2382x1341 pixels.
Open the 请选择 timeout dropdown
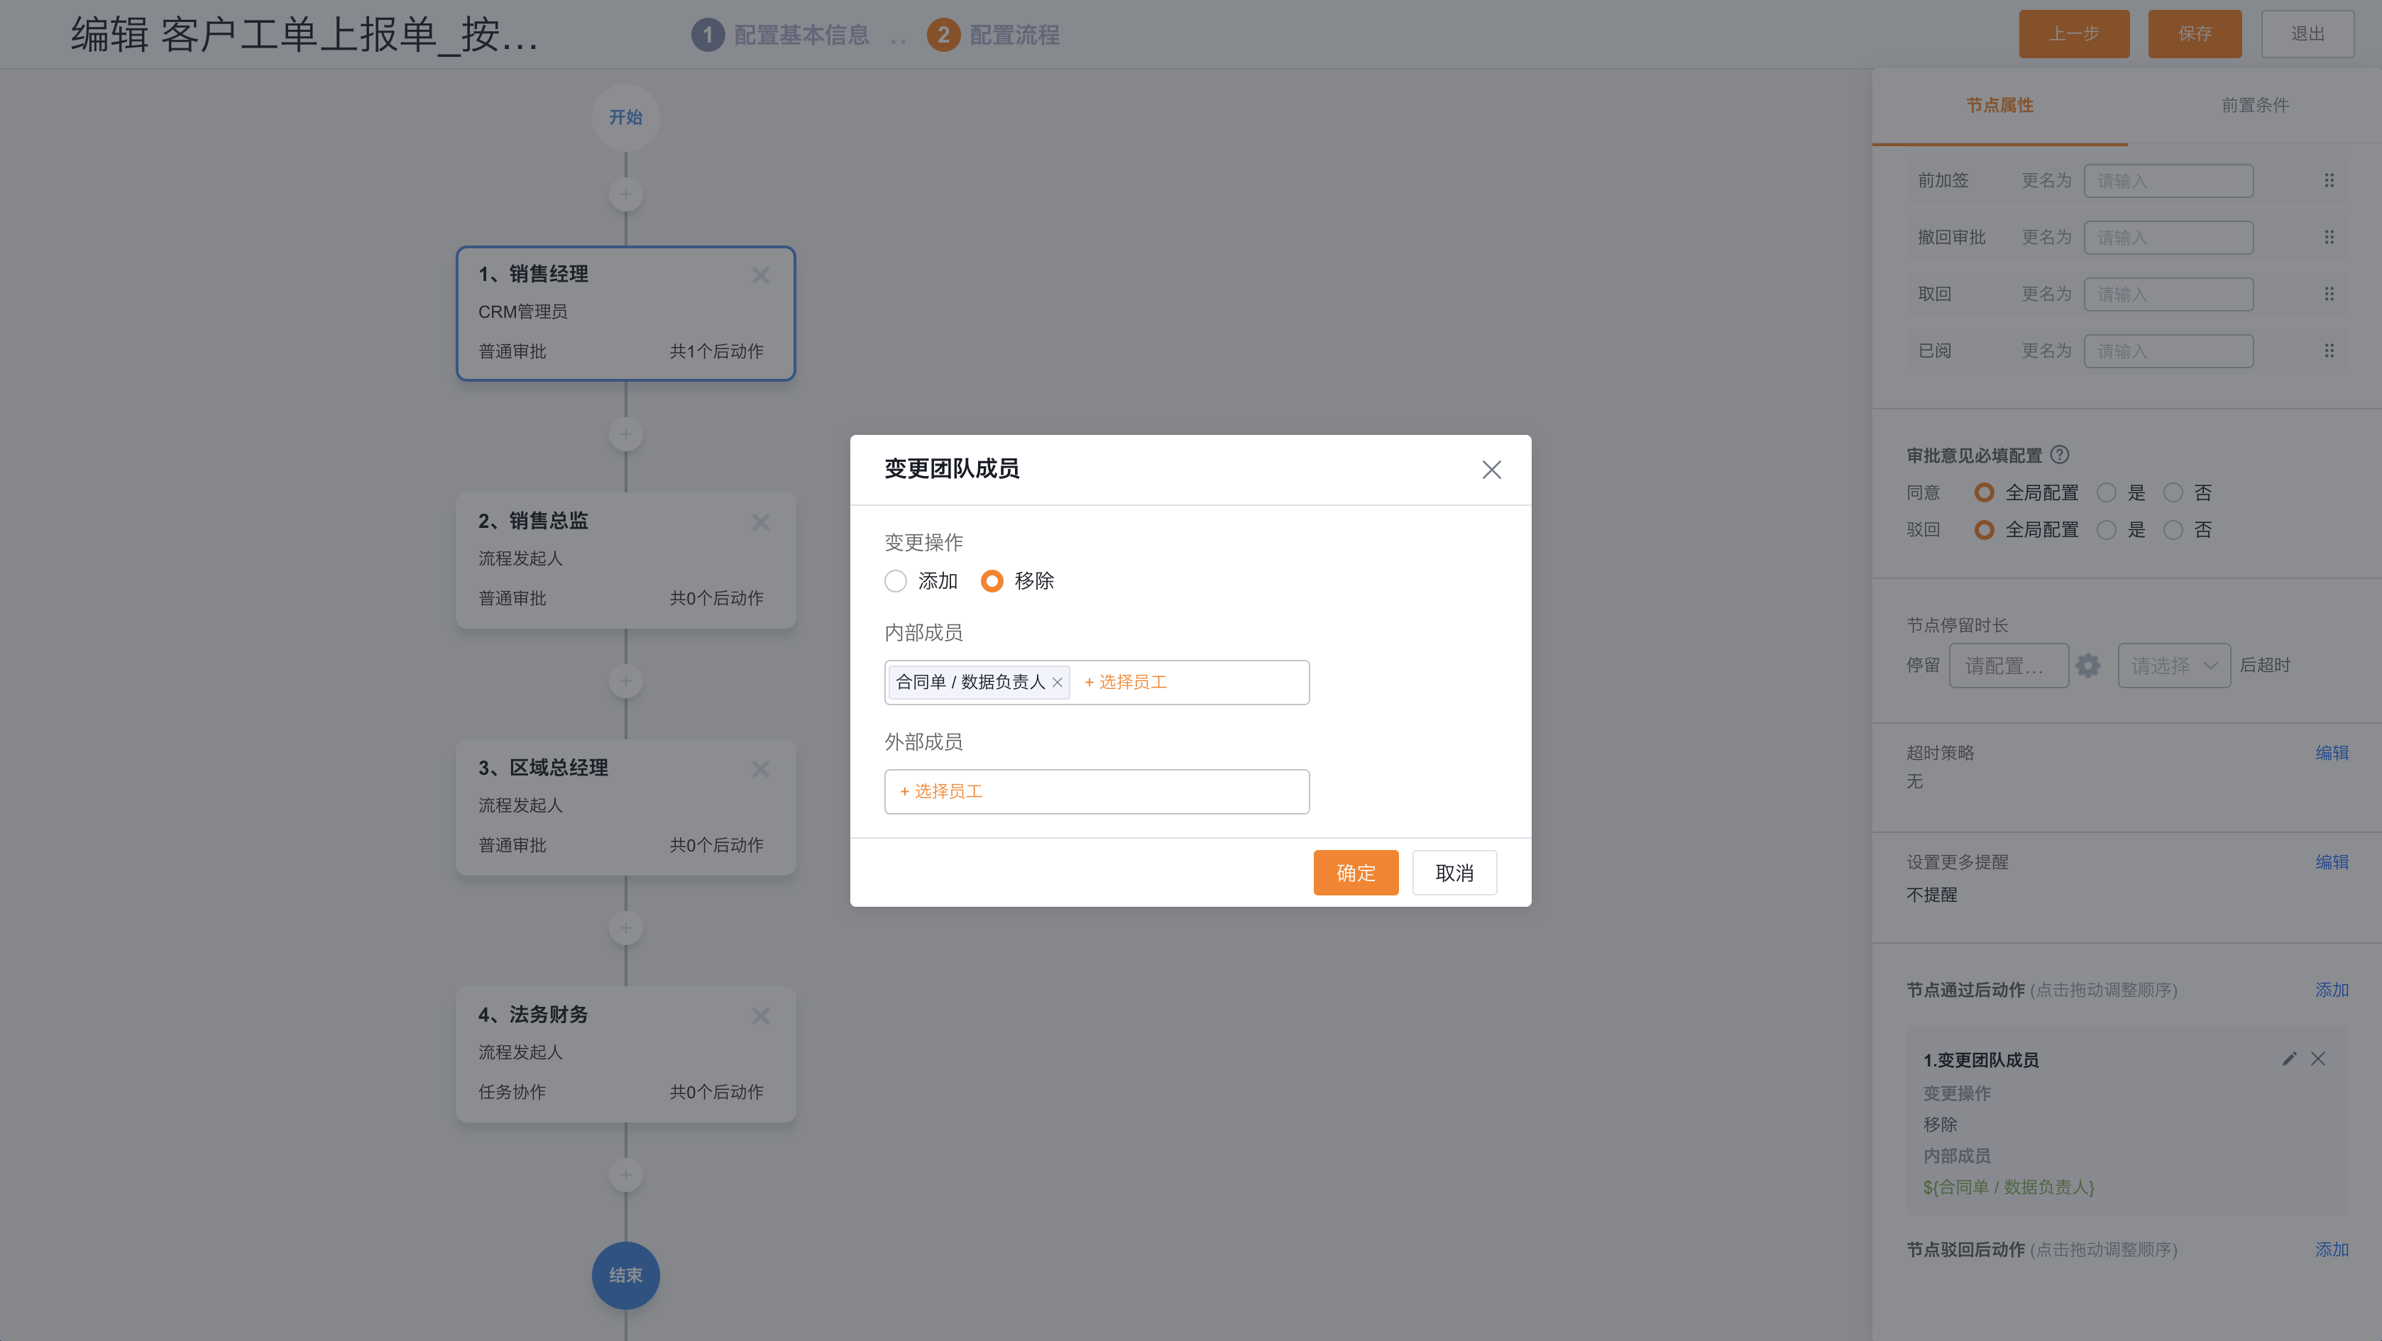point(2174,666)
